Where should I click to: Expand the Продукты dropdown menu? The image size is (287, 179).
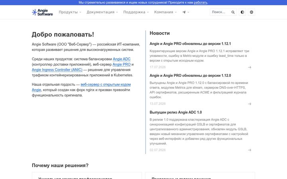70,12
